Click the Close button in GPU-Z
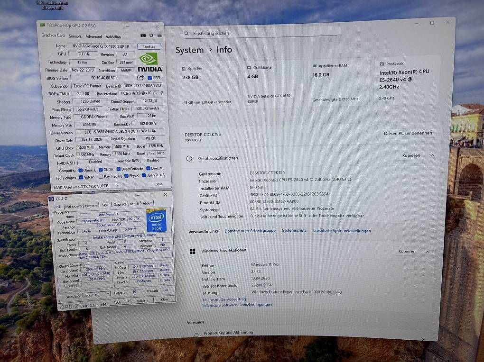Screen dimensions: 484x362 (x=158, y=184)
